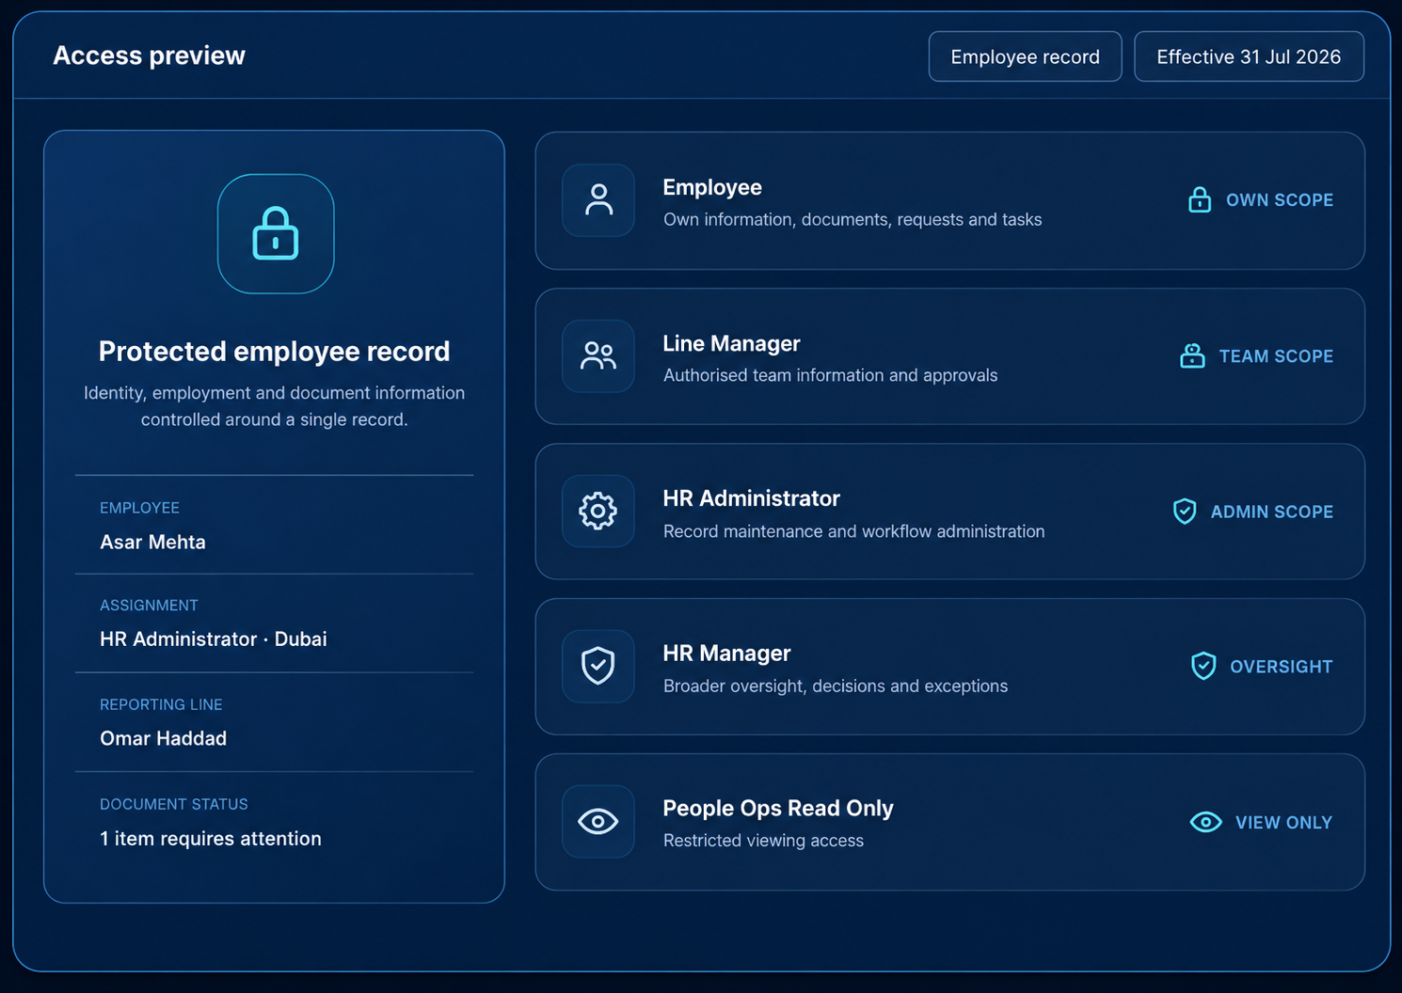The image size is (1402, 993).
Task: Click the small padlock icon beside OWN SCOPE
Action: (1200, 199)
